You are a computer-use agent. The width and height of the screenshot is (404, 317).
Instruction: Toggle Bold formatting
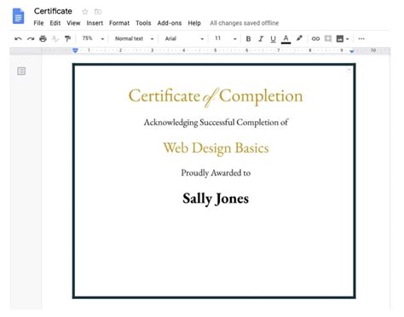pos(248,38)
